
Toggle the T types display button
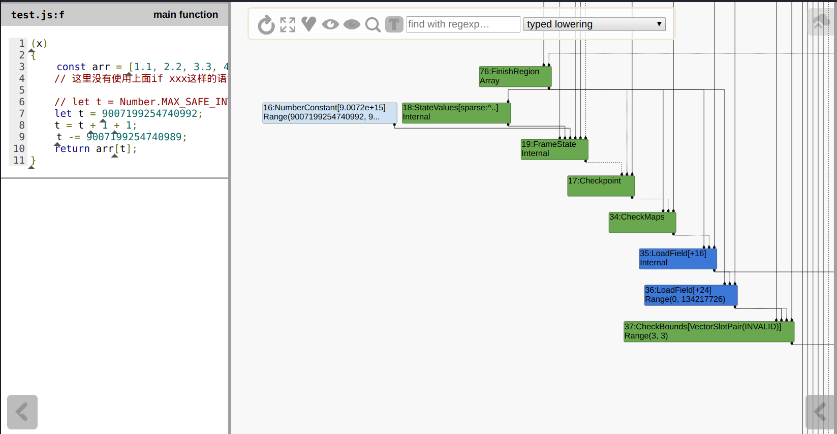click(394, 24)
